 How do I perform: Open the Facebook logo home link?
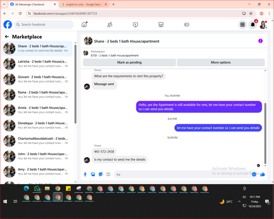[x=8, y=25]
